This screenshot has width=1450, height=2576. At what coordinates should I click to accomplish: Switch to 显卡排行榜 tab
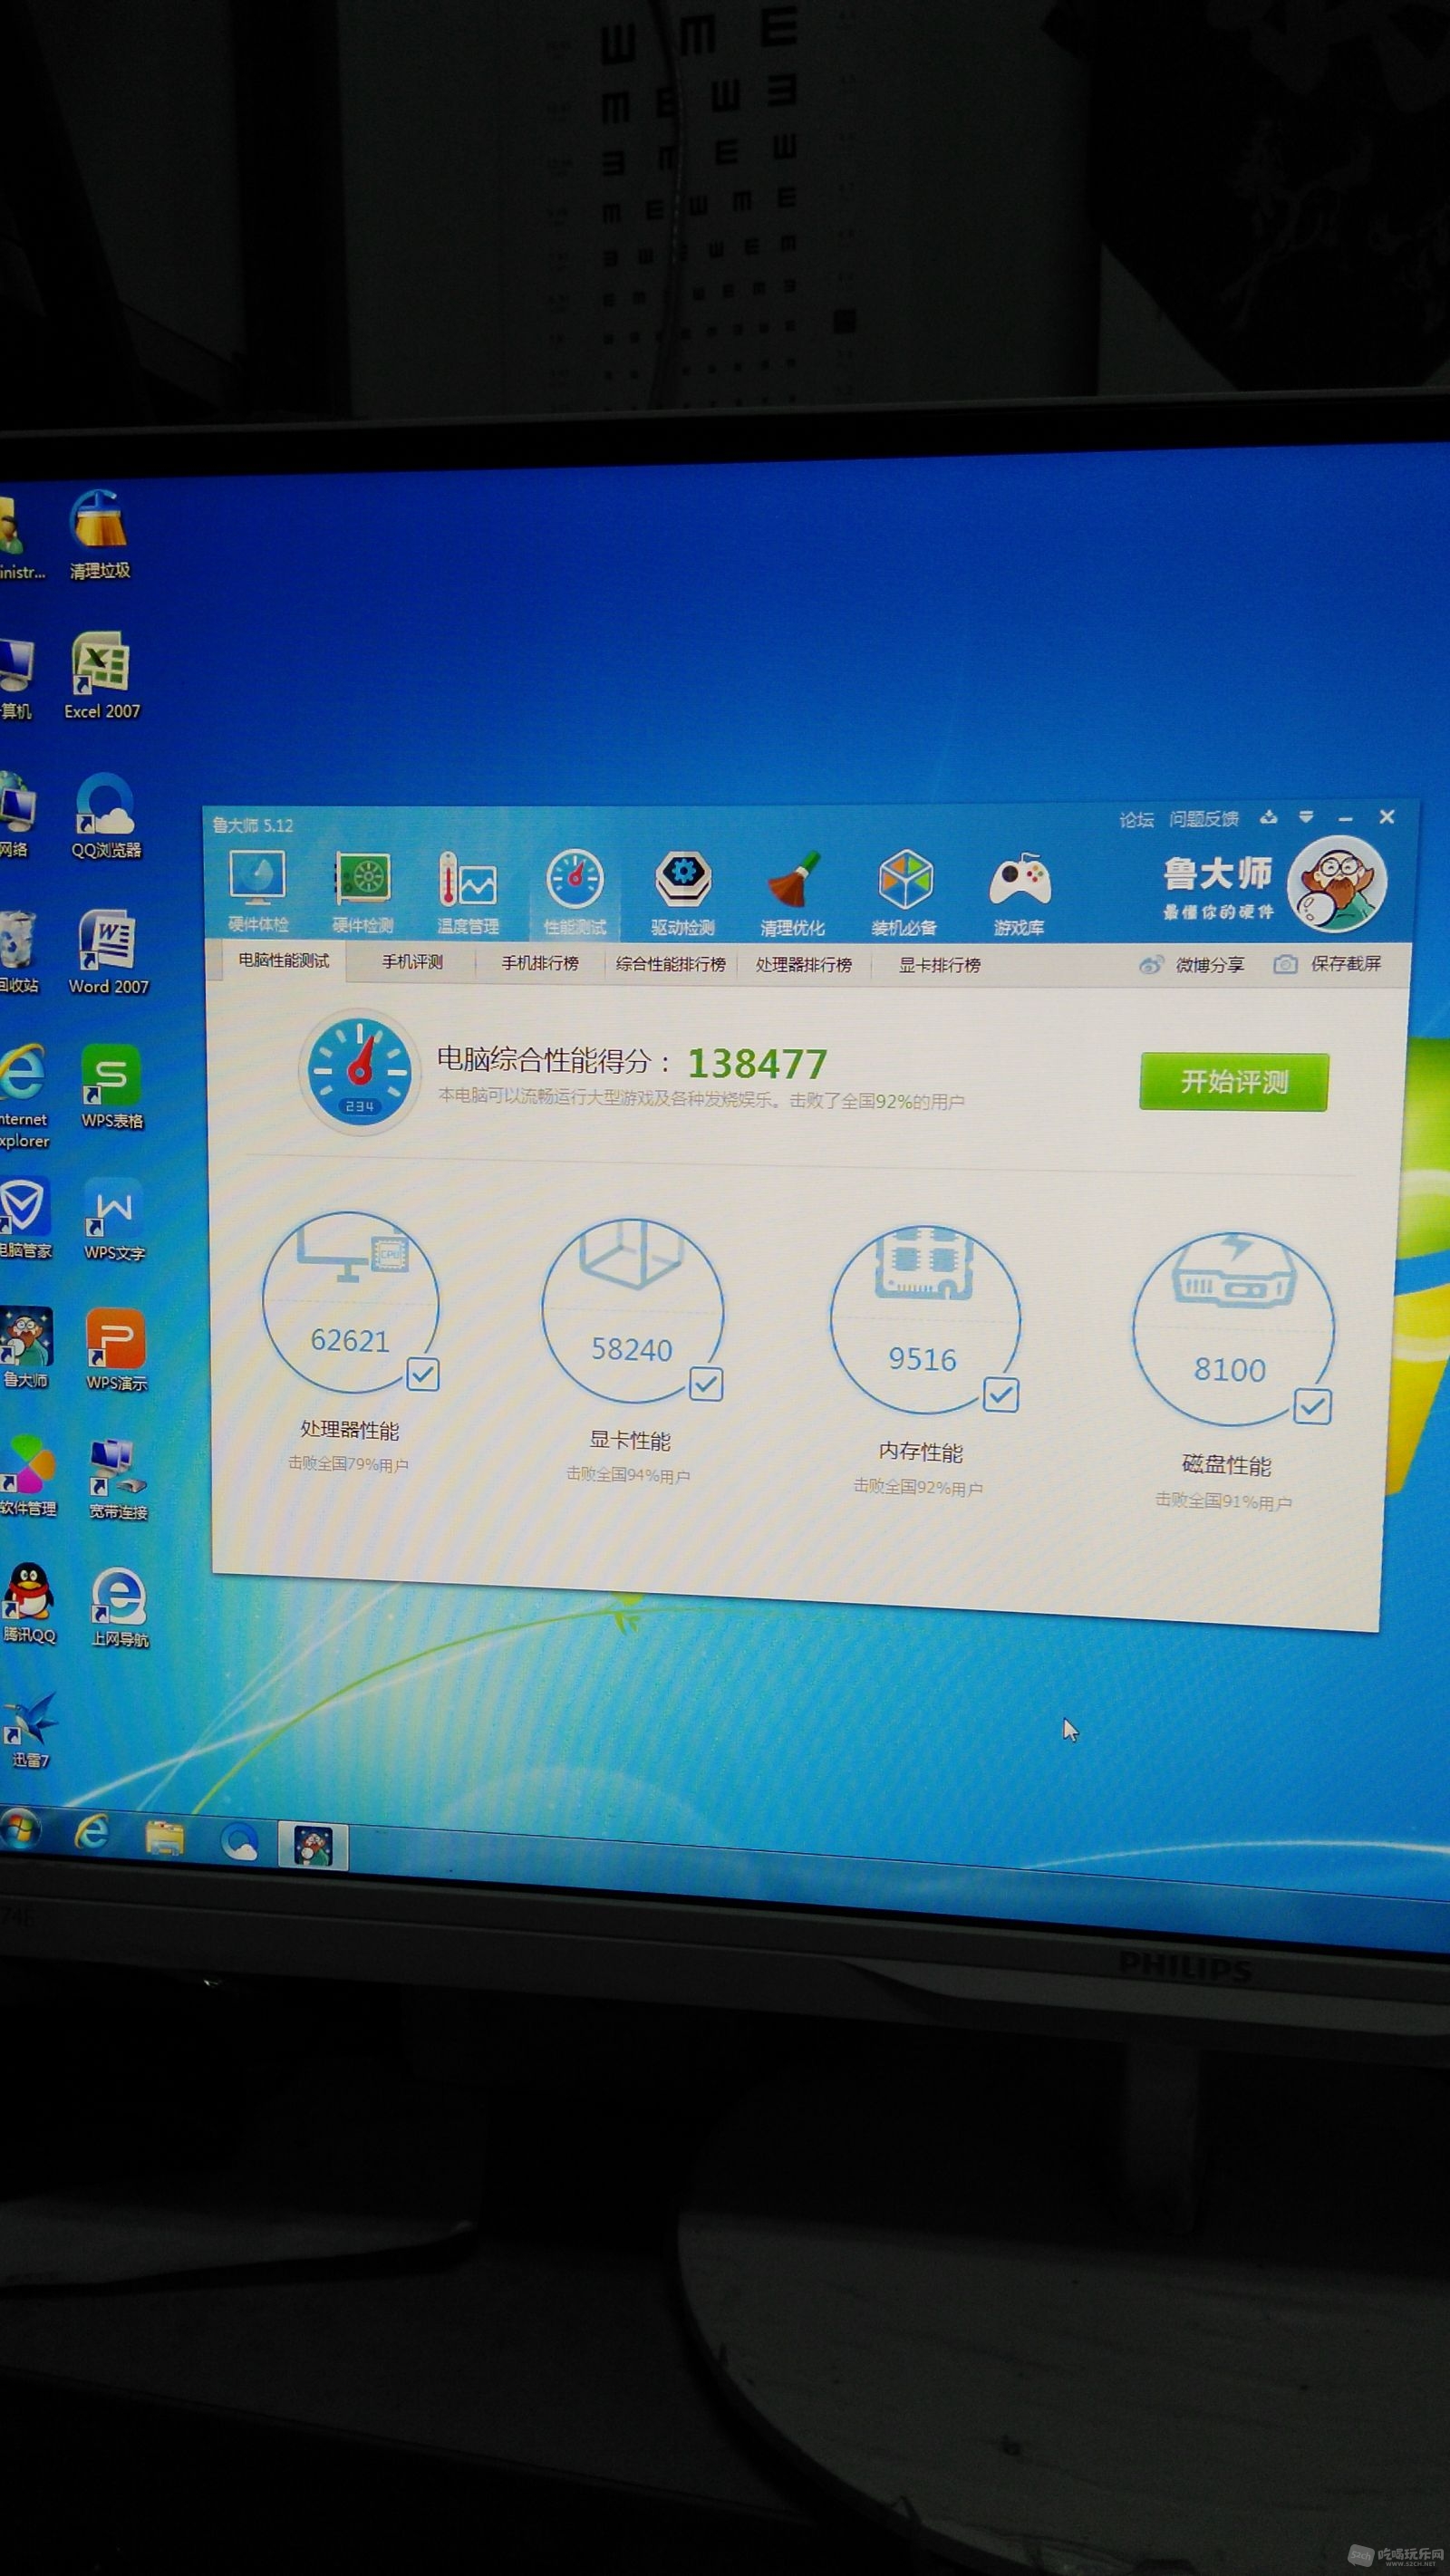point(939,965)
